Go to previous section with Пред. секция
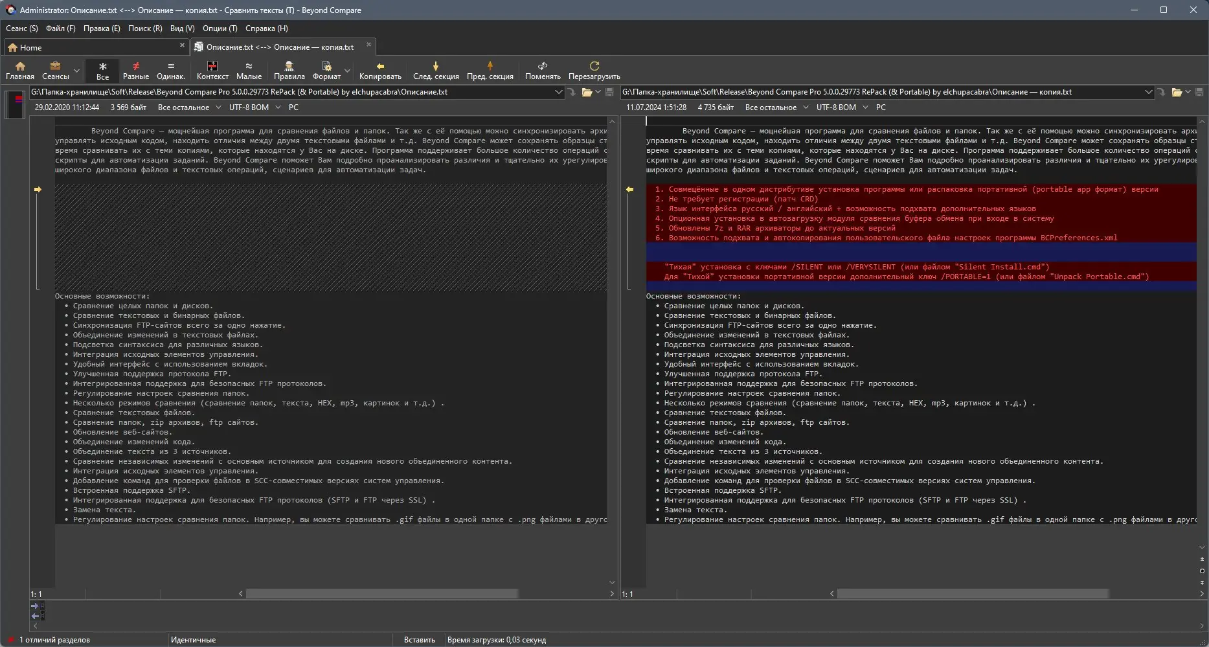Viewport: 1209px width, 647px height. pos(490,71)
